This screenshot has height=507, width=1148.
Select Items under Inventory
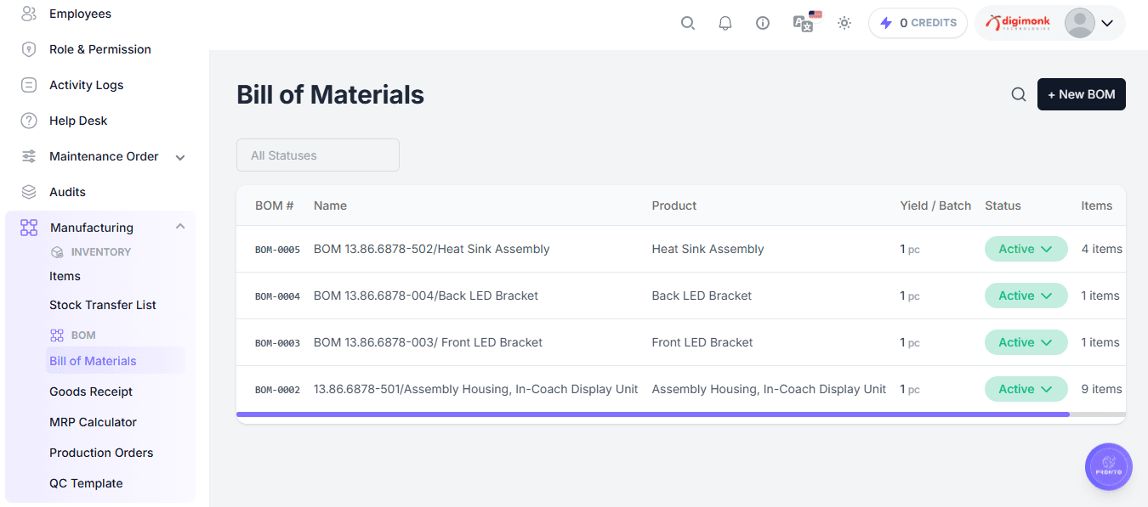[x=65, y=276]
